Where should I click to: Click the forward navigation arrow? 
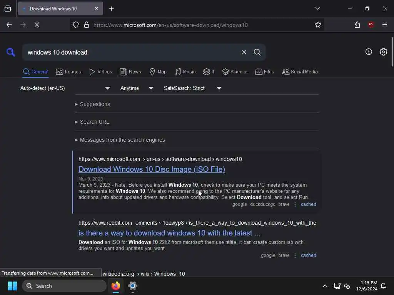click(x=23, y=25)
